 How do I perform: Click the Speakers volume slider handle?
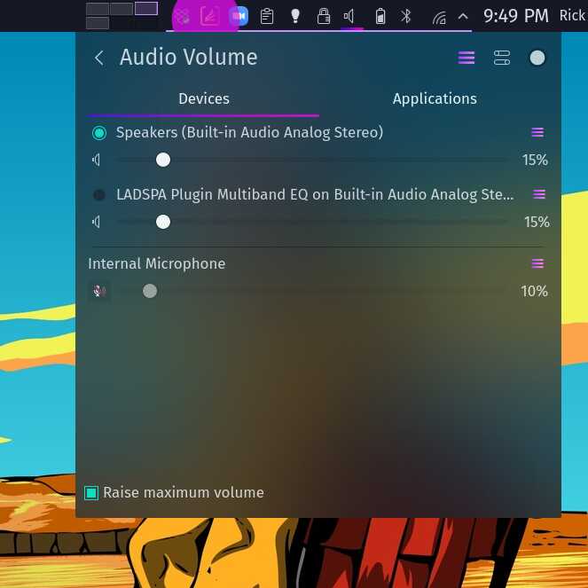[x=163, y=161]
